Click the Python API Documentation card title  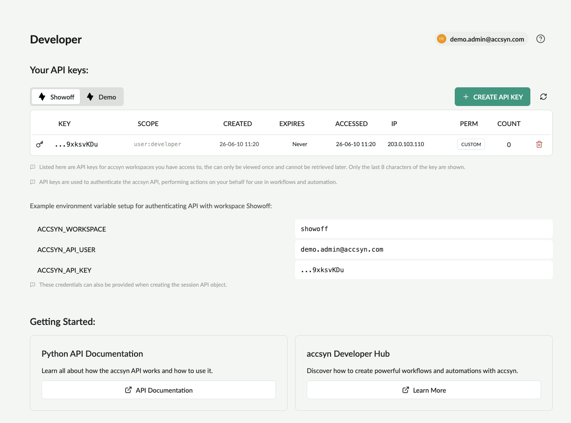click(x=92, y=353)
